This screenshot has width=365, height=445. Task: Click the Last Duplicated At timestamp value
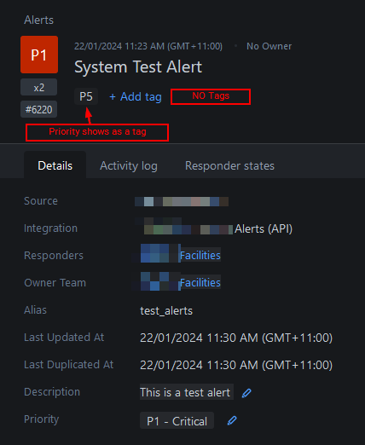click(236, 365)
